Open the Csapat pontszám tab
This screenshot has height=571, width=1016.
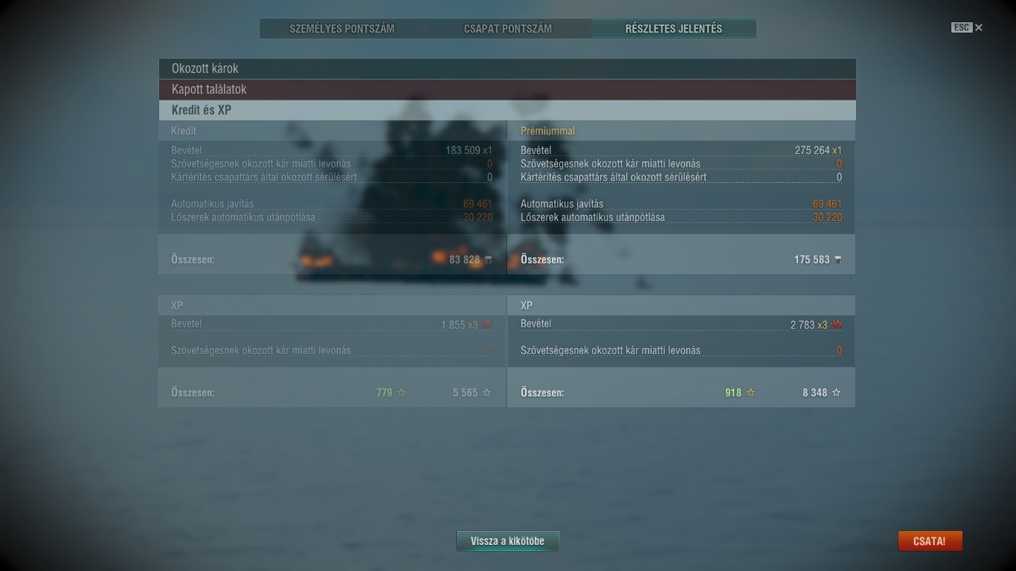508,29
